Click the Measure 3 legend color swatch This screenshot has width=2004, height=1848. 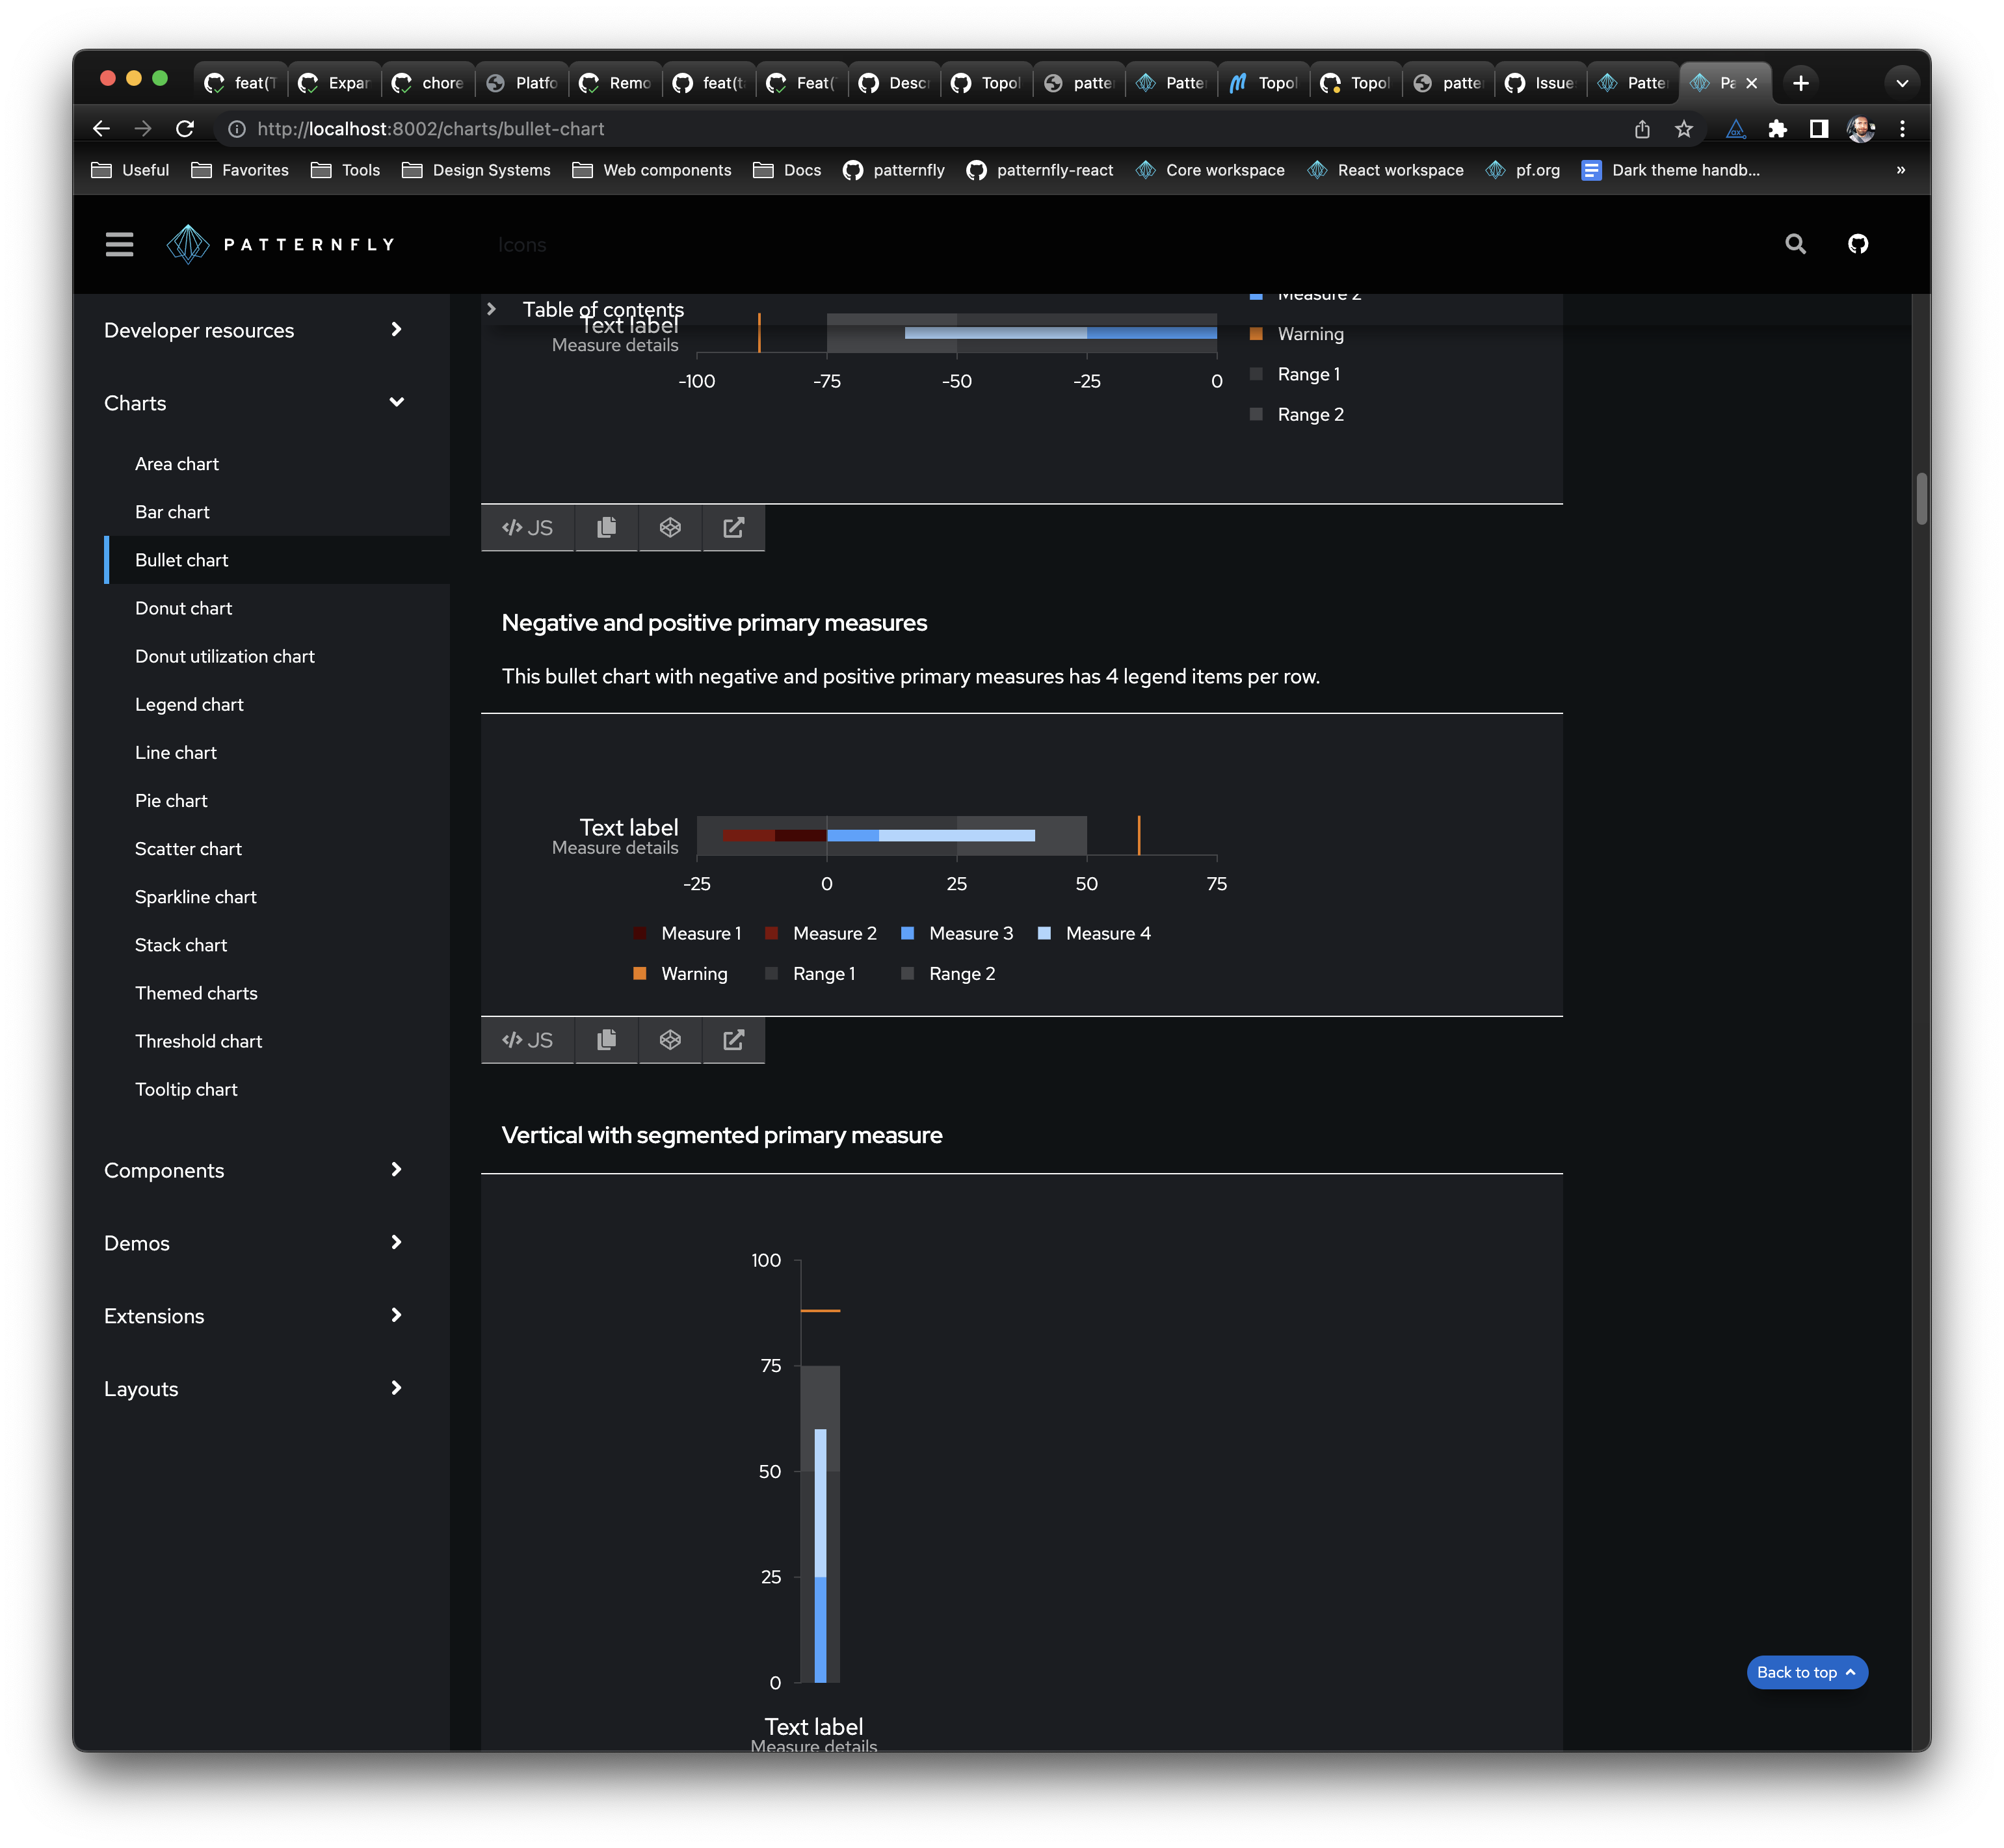tap(907, 933)
